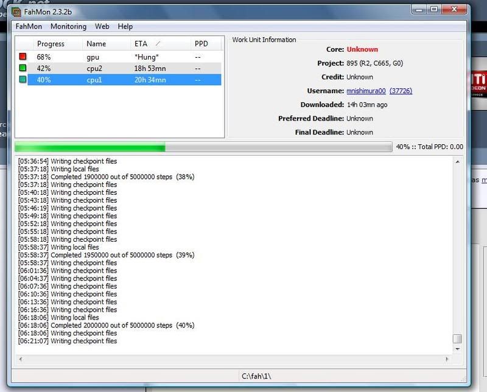Click the sort arrow on the ETA column
This screenshot has width=487, height=392.
point(159,44)
